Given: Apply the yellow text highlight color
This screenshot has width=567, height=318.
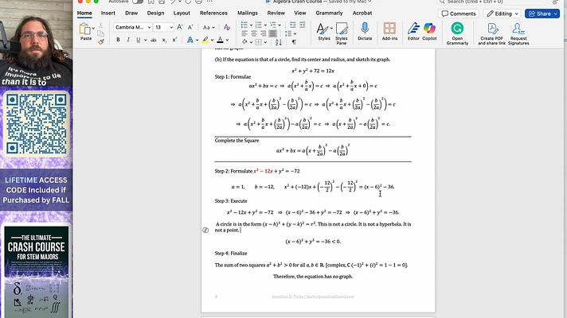Looking at the screenshot, I should click(205, 40).
